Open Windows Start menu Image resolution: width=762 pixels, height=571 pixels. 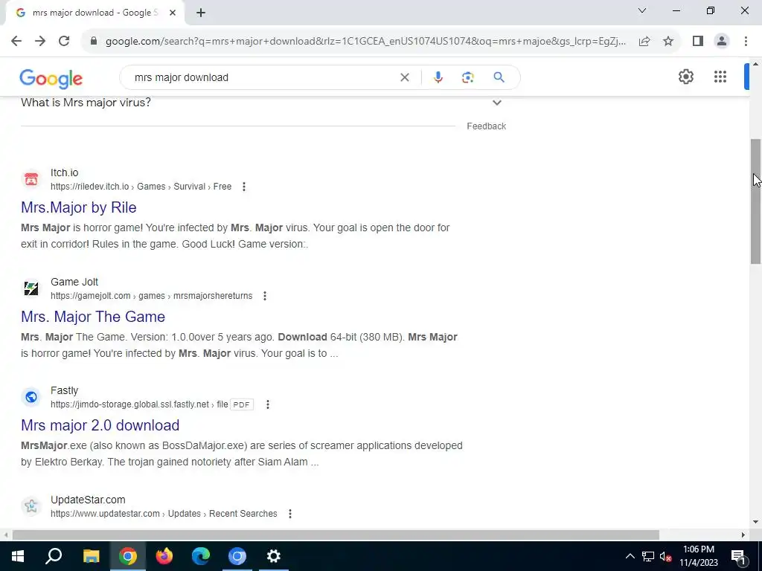(x=18, y=556)
